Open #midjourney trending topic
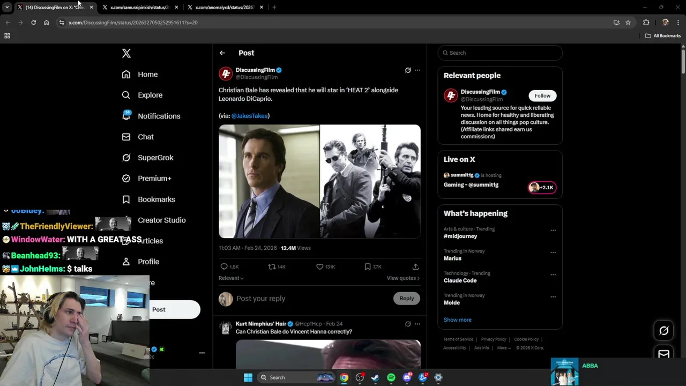 click(x=460, y=236)
